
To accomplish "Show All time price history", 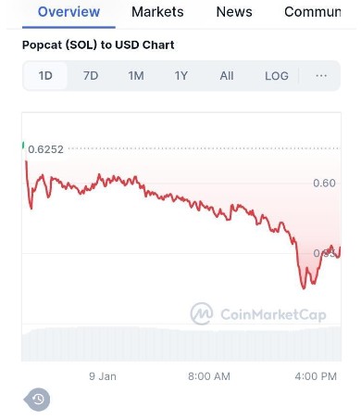I will tap(227, 76).
